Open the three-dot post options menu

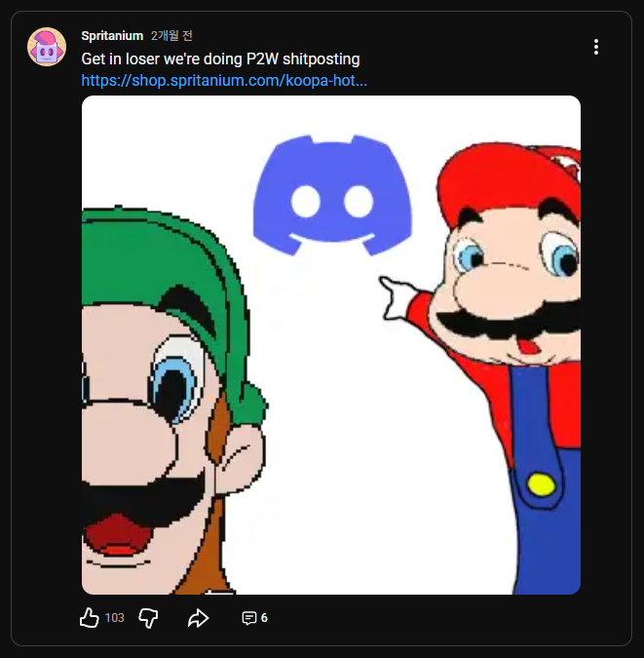pos(595,47)
